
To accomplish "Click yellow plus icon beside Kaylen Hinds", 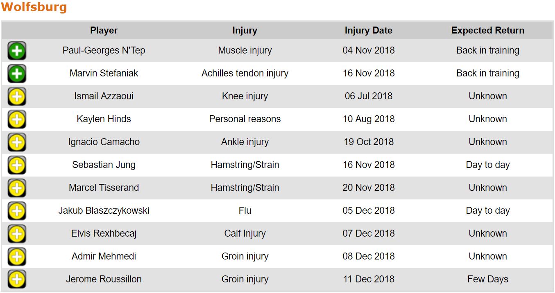I will pyautogui.click(x=17, y=120).
